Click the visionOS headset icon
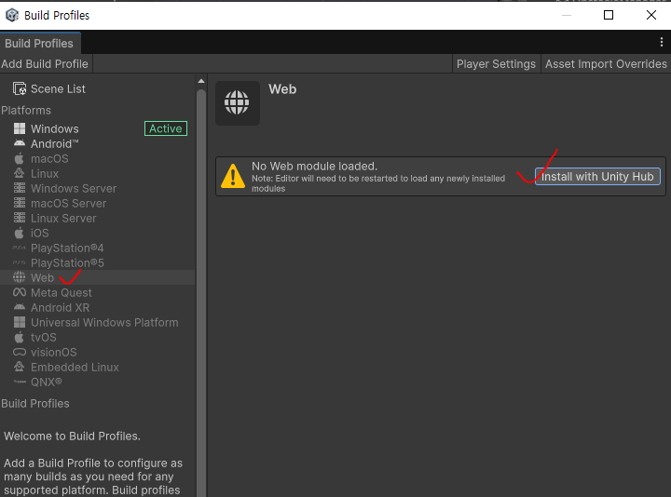The height and width of the screenshot is (497, 671). point(20,352)
